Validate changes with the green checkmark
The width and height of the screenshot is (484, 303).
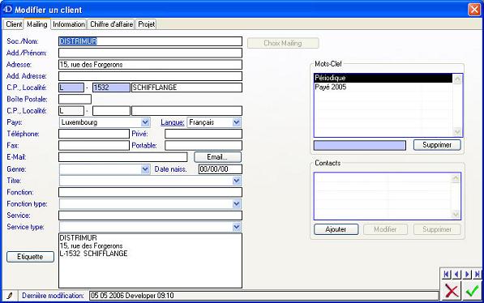click(472, 291)
